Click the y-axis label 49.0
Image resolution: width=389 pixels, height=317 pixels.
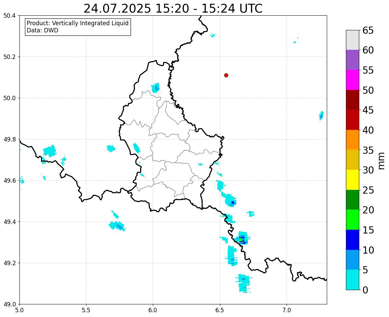[10, 304]
